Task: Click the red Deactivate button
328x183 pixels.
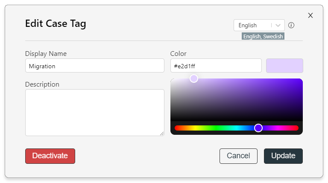Action: pyautogui.click(x=50, y=156)
